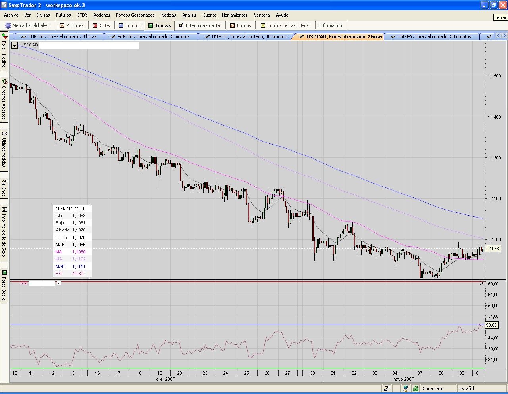This screenshot has height=394, width=508.
Task: Click the Fondos de Saxo Bank icon
Action: (x=263, y=25)
